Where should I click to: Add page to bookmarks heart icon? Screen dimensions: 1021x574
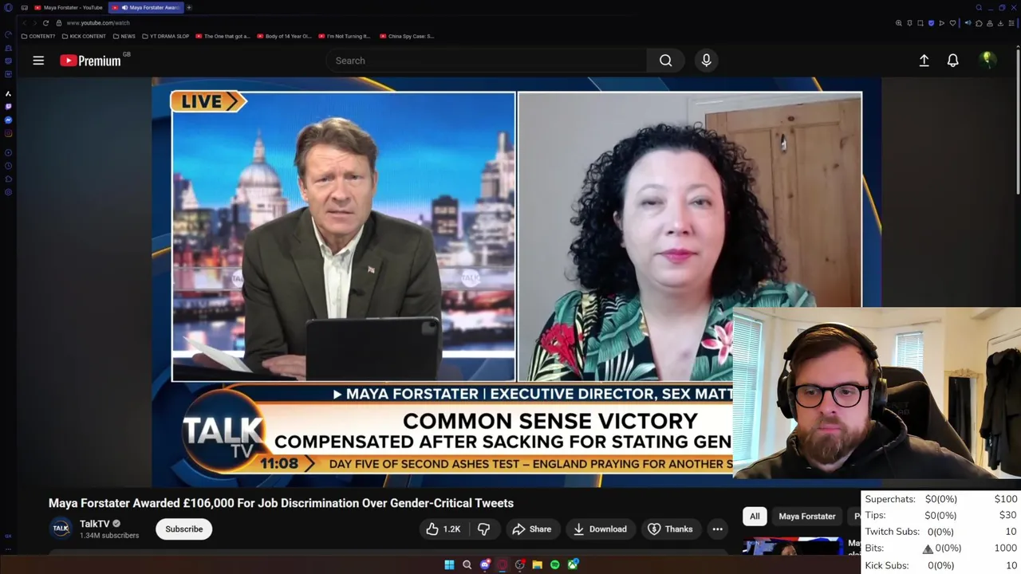pyautogui.click(x=952, y=23)
